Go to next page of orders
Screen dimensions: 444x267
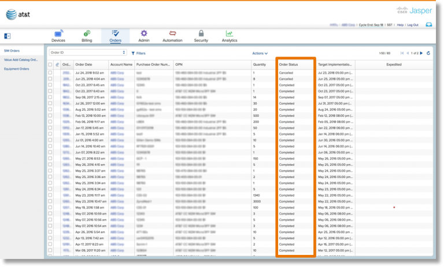[x=421, y=53]
